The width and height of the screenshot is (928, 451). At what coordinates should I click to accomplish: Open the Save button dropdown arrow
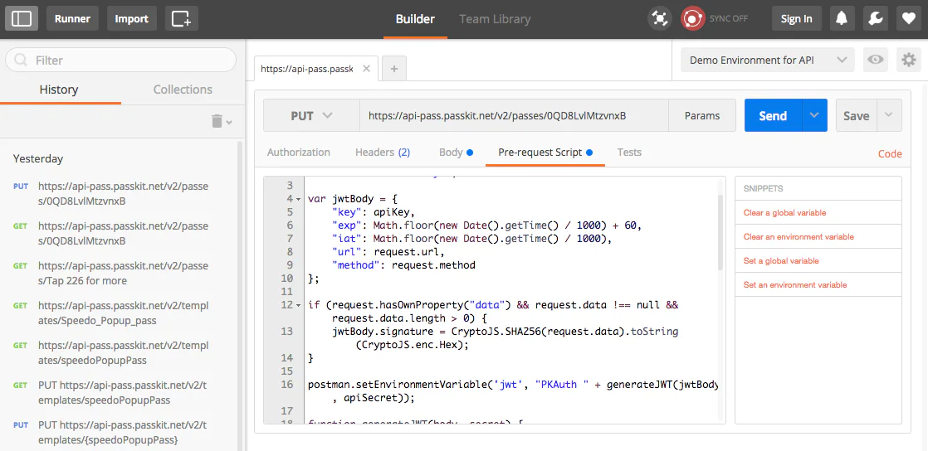tap(889, 115)
